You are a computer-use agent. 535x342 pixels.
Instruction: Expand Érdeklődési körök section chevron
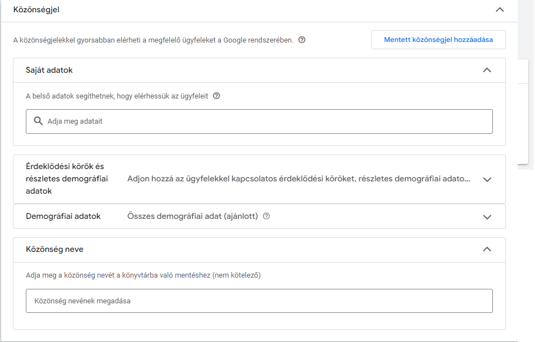(x=487, y=180)
